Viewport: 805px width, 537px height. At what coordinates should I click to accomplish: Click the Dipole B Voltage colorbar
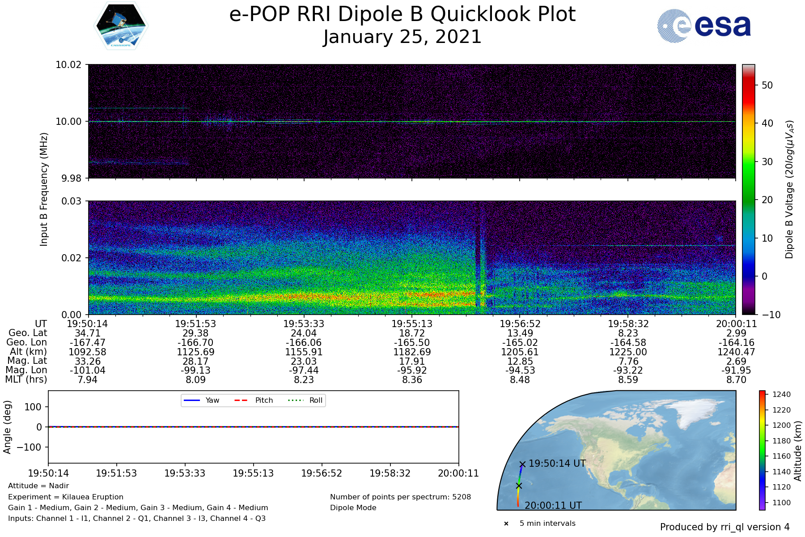pos(748,189)
